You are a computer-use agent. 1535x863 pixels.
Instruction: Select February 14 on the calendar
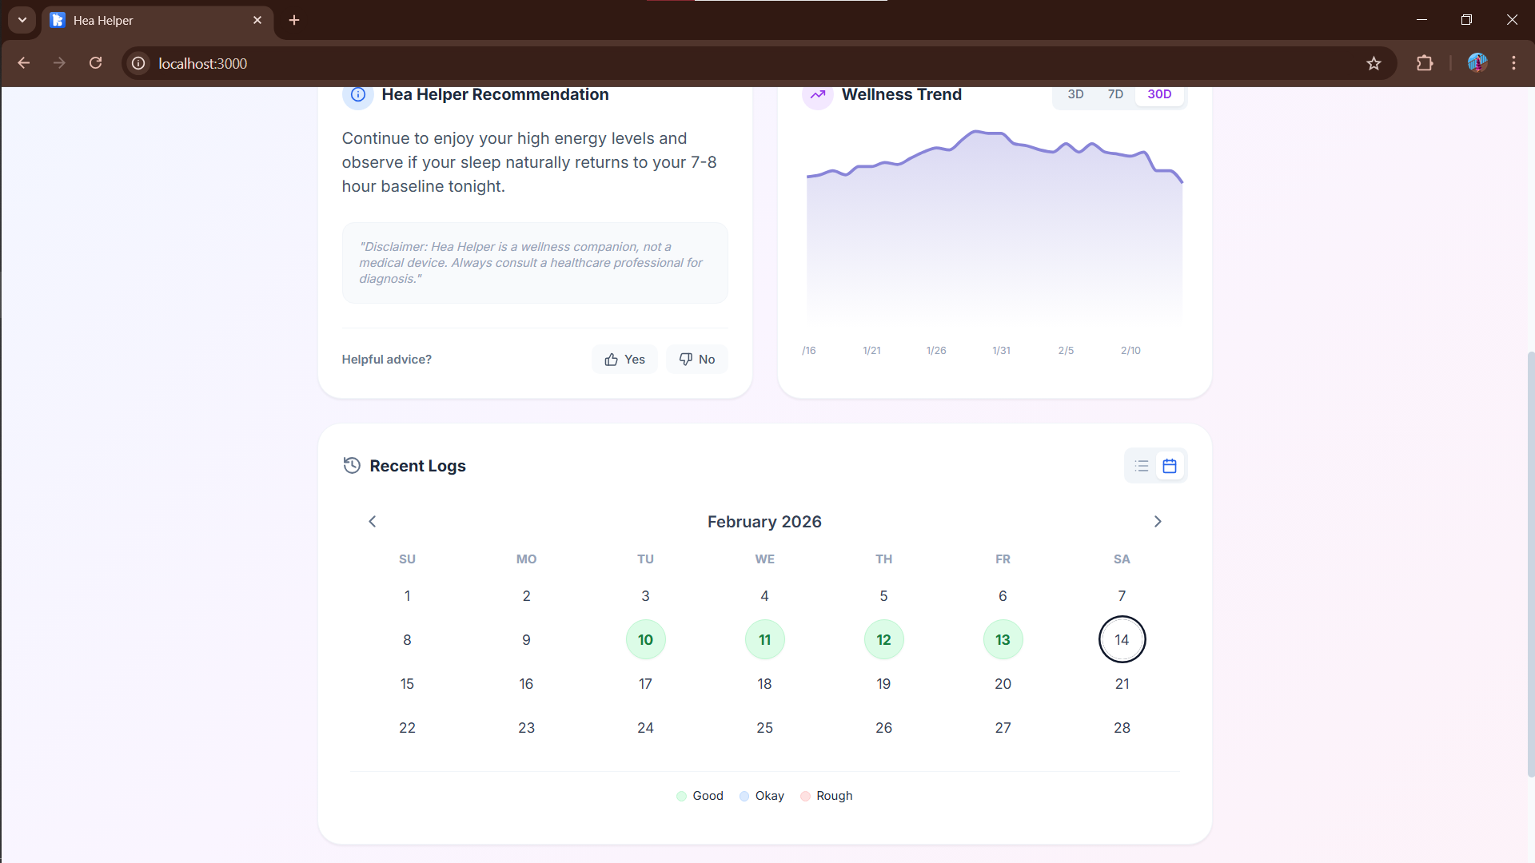(x=1122, y=640)
